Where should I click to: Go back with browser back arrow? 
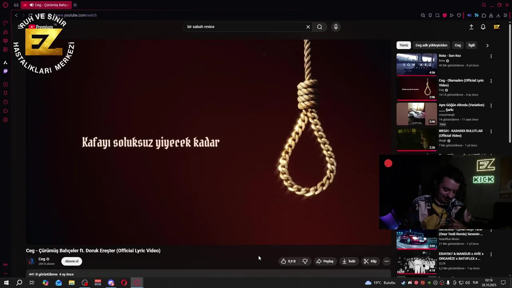16,15
